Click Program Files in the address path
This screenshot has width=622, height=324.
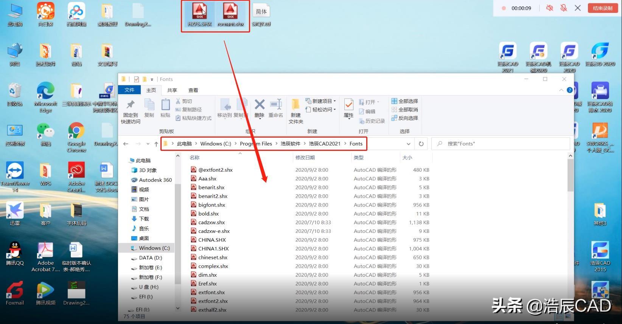click(x=256, y=144)
